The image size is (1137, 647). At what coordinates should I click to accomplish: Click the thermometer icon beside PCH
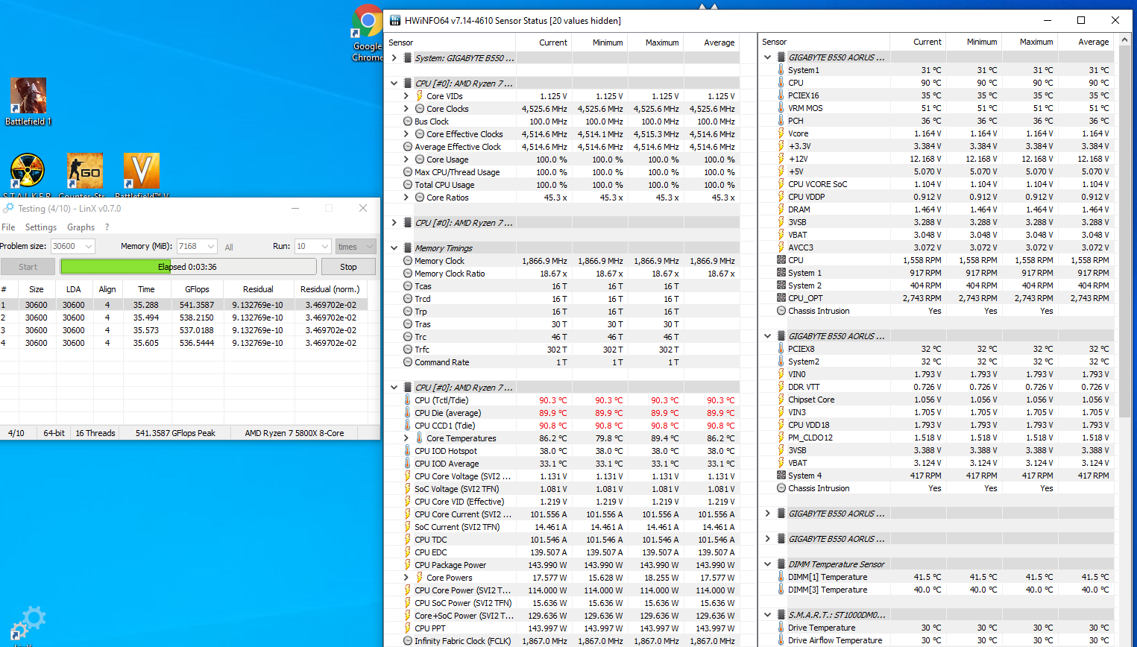point(781,121)
